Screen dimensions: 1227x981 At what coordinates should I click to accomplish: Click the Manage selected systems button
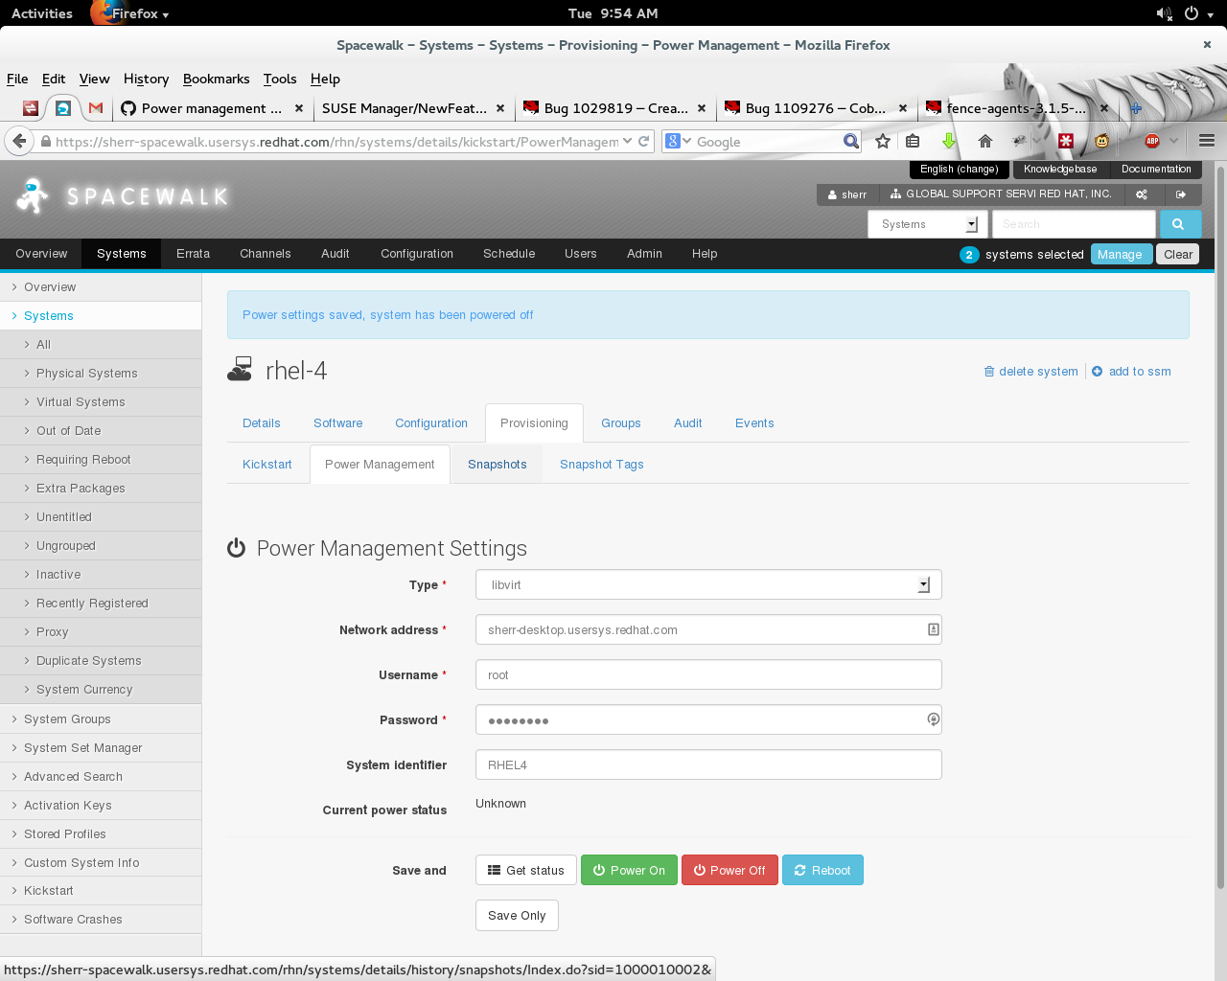[x=1121, y=254]
